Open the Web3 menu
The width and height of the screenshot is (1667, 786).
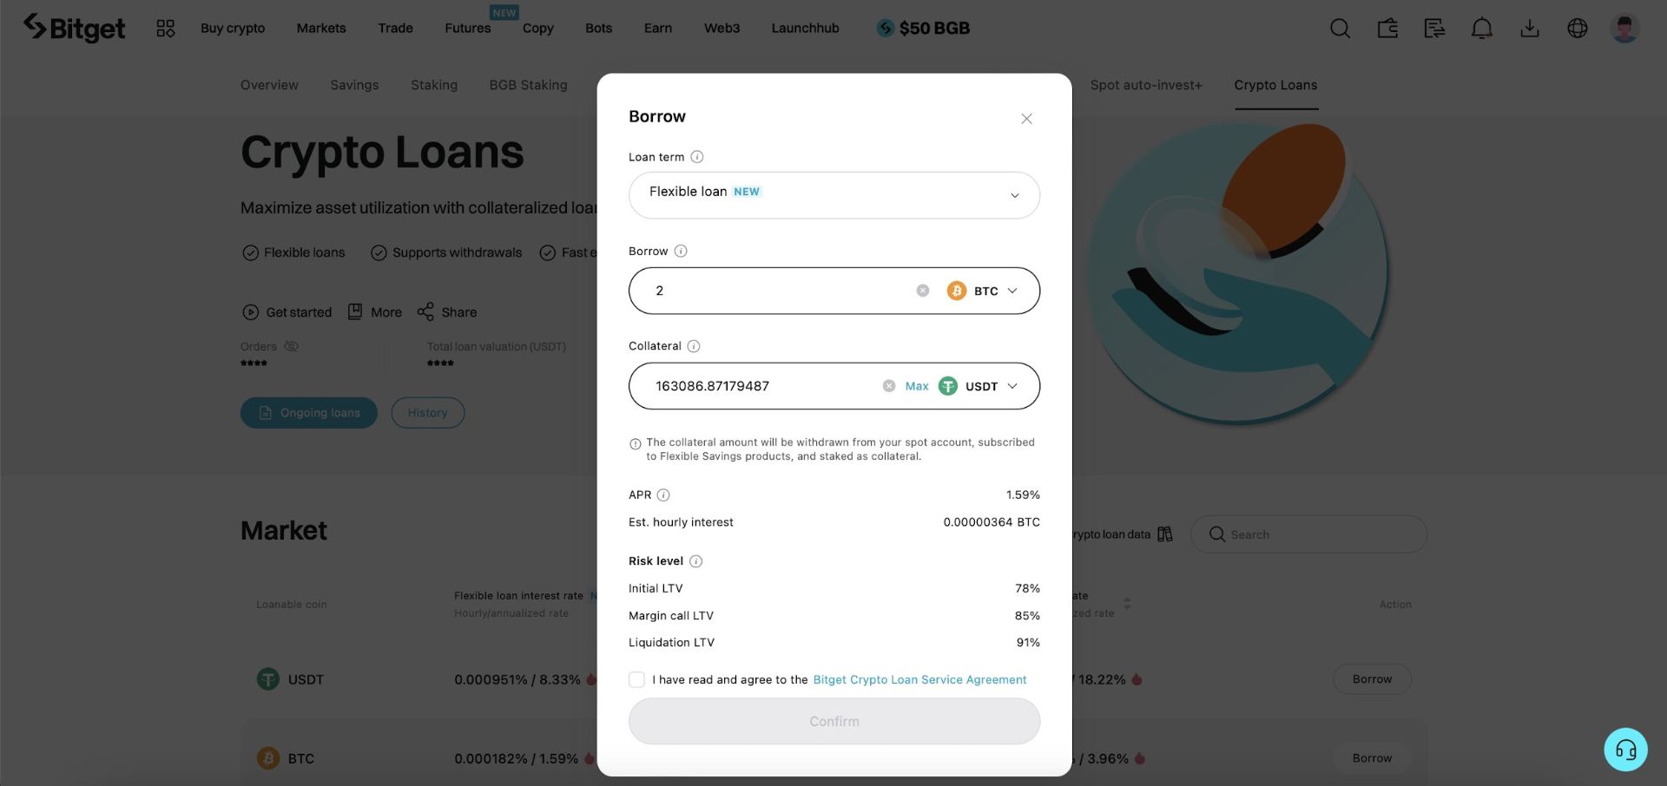[x=722, y=29]
